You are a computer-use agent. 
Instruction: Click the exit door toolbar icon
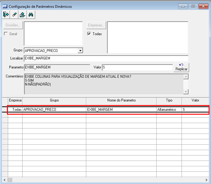6,14
